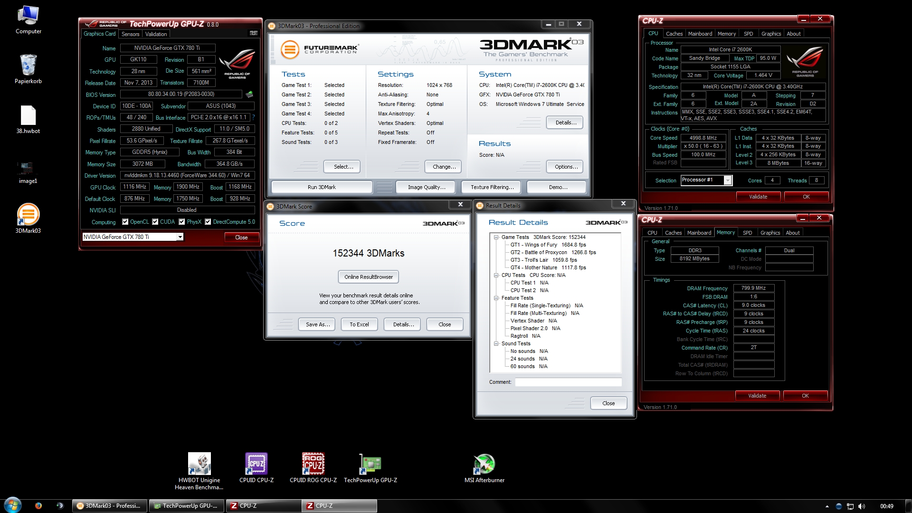Viewport: 912px width, 513px height.
Task: Click Close in the GPU-Z window
Action: (241, 237)
